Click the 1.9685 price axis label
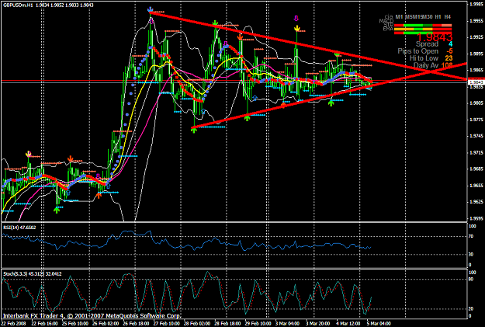 tap(476, 169)
